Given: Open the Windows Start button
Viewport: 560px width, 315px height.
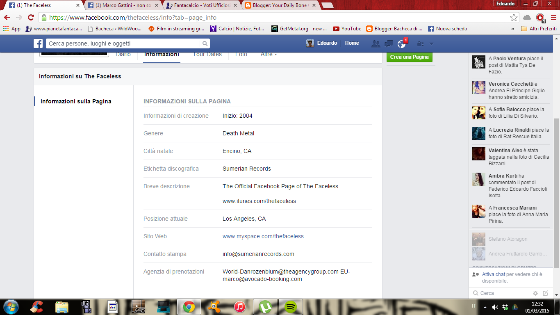Looking at the screenshot, I should click(11, 307).
